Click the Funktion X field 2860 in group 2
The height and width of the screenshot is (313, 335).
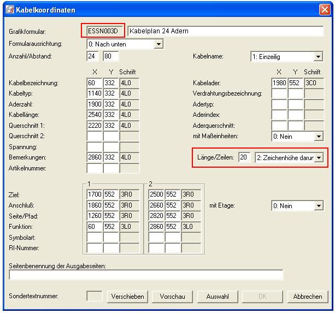tap(156, 227)
